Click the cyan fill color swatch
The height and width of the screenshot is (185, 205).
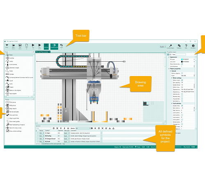pyautogui.click(x=182, y=59)
